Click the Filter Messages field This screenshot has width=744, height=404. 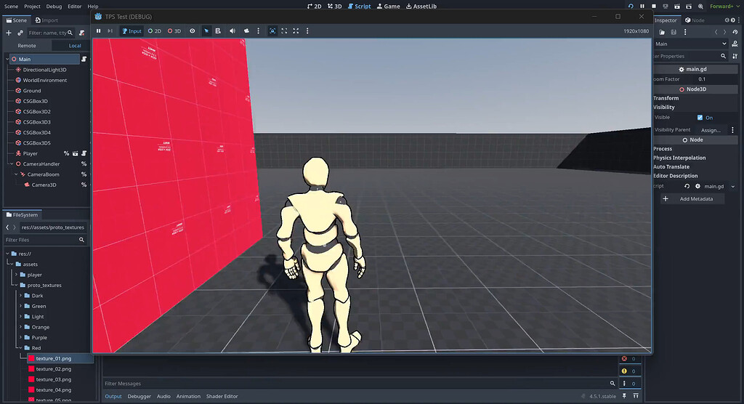pyautogui.click(x=360, y=383)
